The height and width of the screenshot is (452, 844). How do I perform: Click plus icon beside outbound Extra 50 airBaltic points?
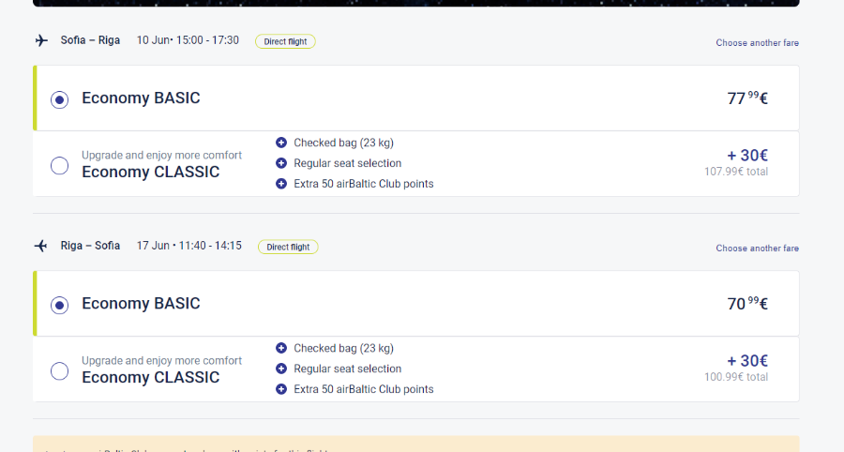point(281,184)
